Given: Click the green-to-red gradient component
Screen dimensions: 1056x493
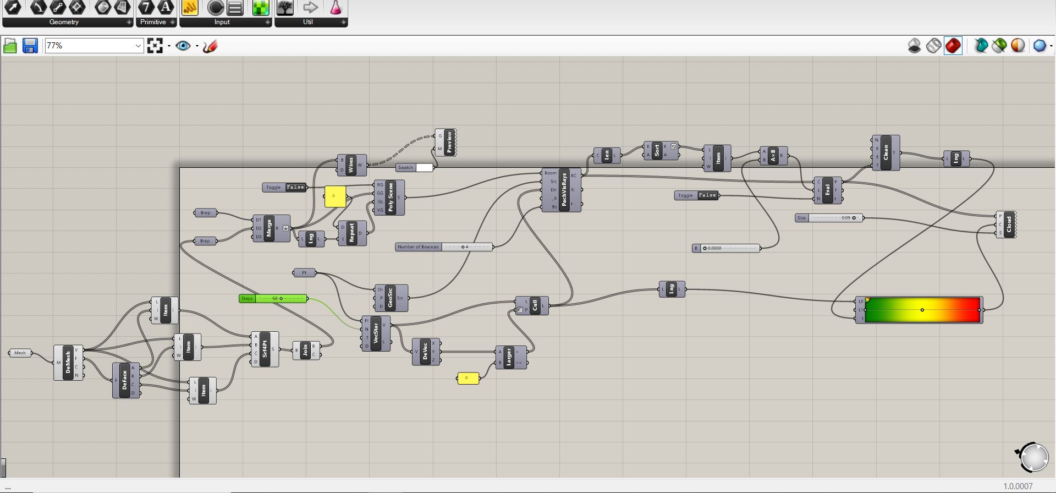Looking at the screenshot, I should (x=919, y=310).
